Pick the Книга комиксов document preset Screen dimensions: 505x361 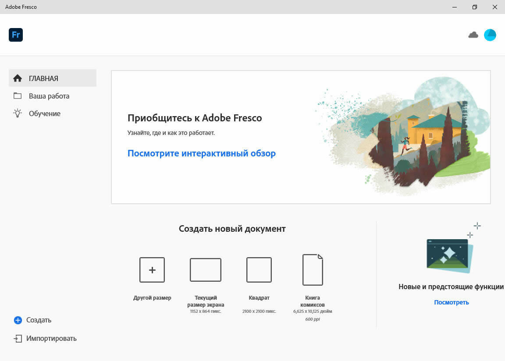click(x=313, y=270)
